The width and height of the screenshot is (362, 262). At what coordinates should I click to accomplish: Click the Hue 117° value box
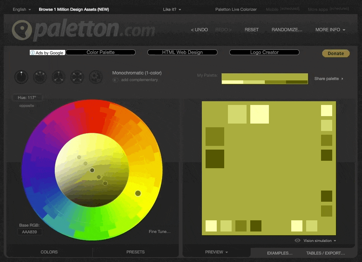(27, 98)
